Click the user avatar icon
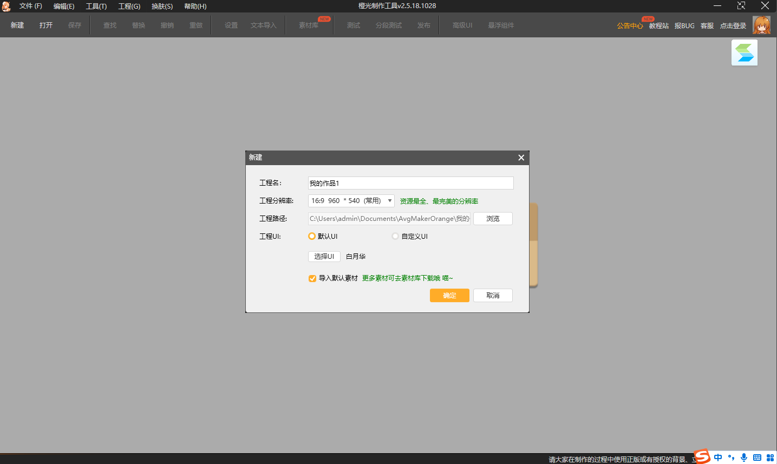The height and width of the screenshot is (464, 777). tap(761, 25)
